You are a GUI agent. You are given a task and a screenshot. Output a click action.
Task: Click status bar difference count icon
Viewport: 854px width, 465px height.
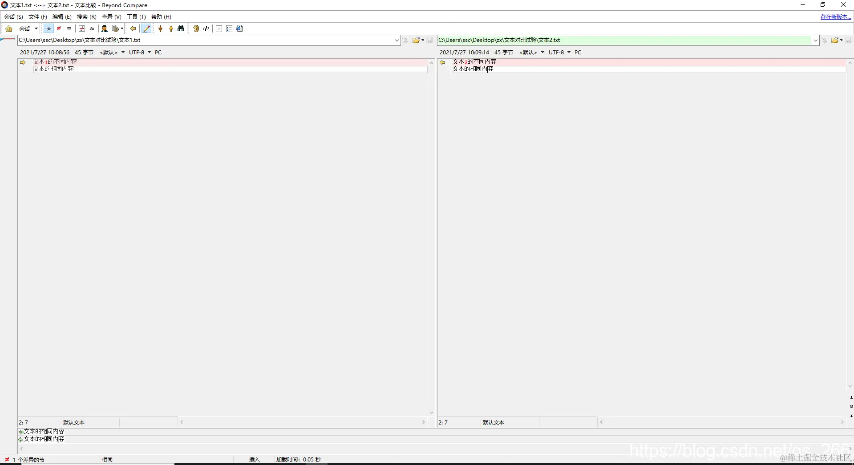pyautogui.click(x=7, y=460)
